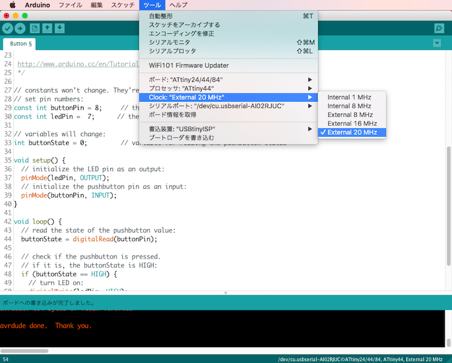452x363 pixels.
Task: Choose ボード情報を取得 menu item
Action: 228,115
